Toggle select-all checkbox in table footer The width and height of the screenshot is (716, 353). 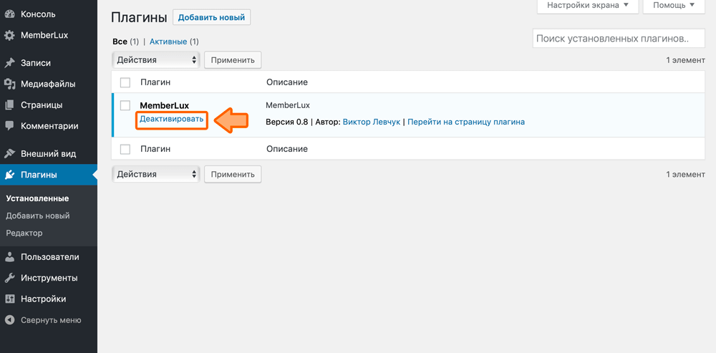point(125,149)
